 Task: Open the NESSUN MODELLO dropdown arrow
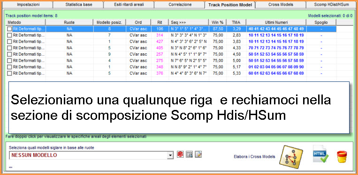[170, 155]
